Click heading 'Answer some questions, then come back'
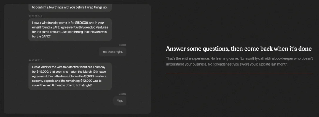The width and height of the screenshot is (319, 117). 239,49
